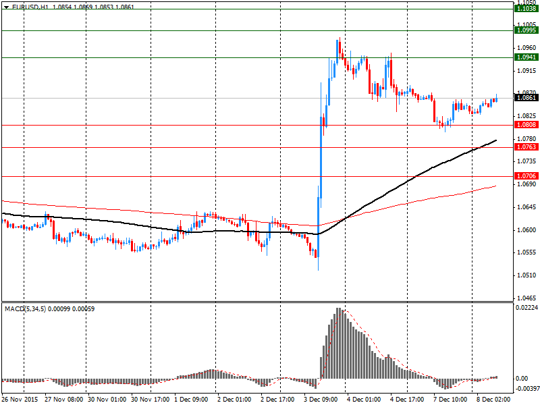540x405 pixels.
Task: Click the red 1.0763 level label
Action: pyautogui.click(x=526, y=147)
